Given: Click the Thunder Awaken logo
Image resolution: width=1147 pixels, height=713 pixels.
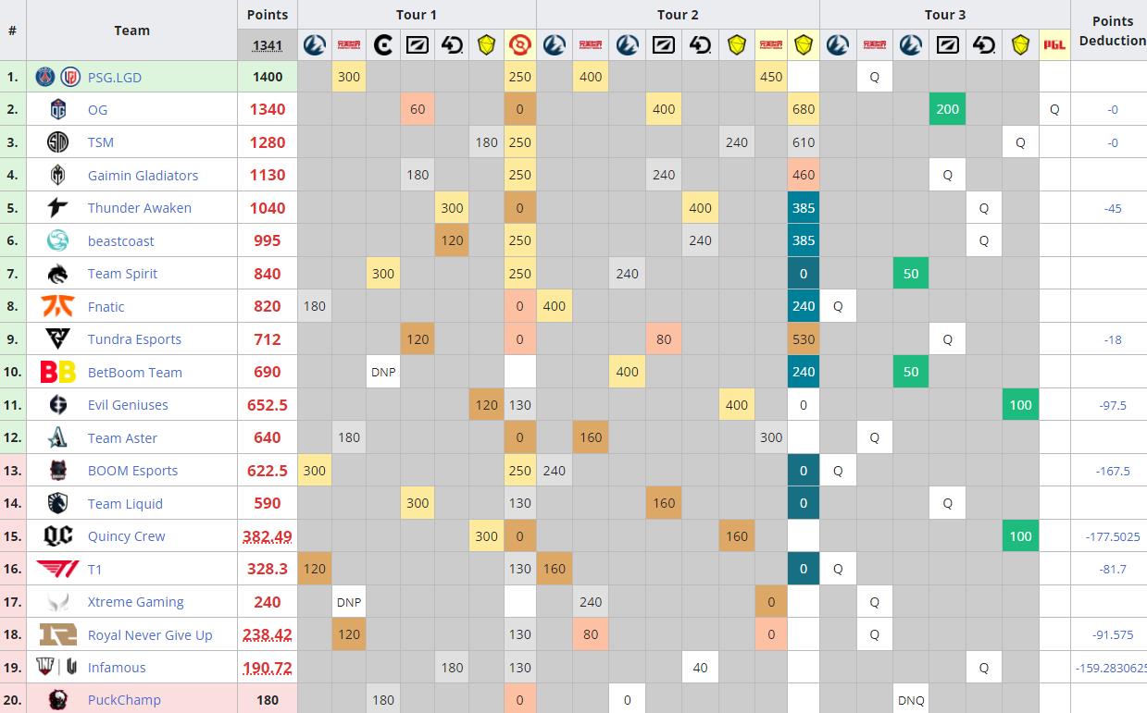Looking at the screenshot, I should (x=57, y=208).
